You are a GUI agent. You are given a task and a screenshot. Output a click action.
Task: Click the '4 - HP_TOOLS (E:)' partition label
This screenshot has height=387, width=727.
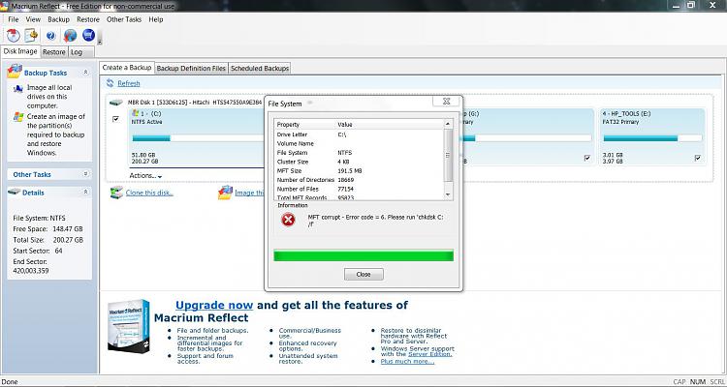coord(627,113)
